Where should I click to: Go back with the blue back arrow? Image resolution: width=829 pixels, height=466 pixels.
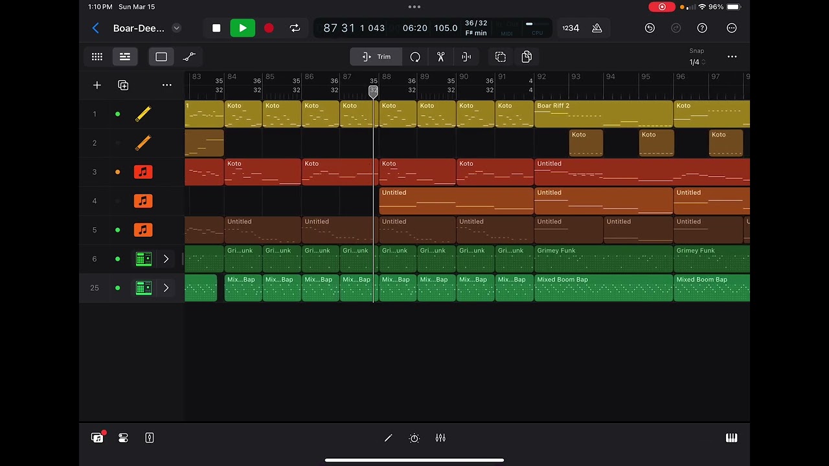pyautogui.click(x=96, y=28)
